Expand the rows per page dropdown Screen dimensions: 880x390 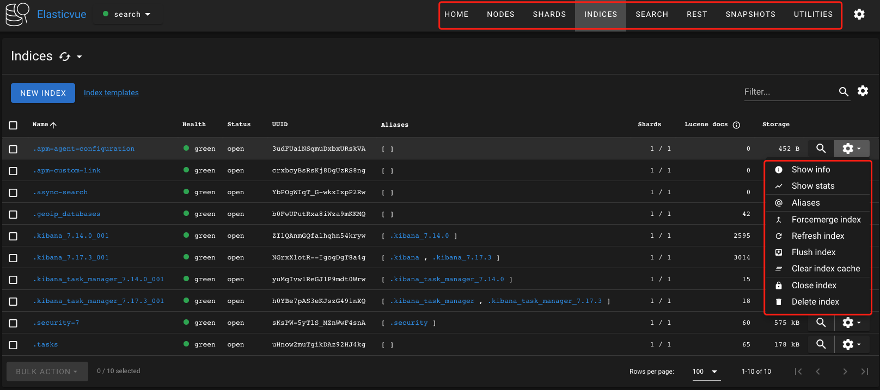coord(706,372)
